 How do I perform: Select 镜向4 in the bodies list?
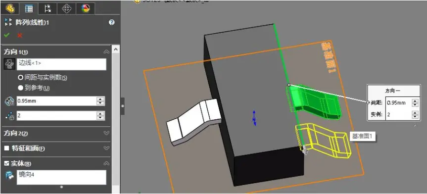pos(26,175)
